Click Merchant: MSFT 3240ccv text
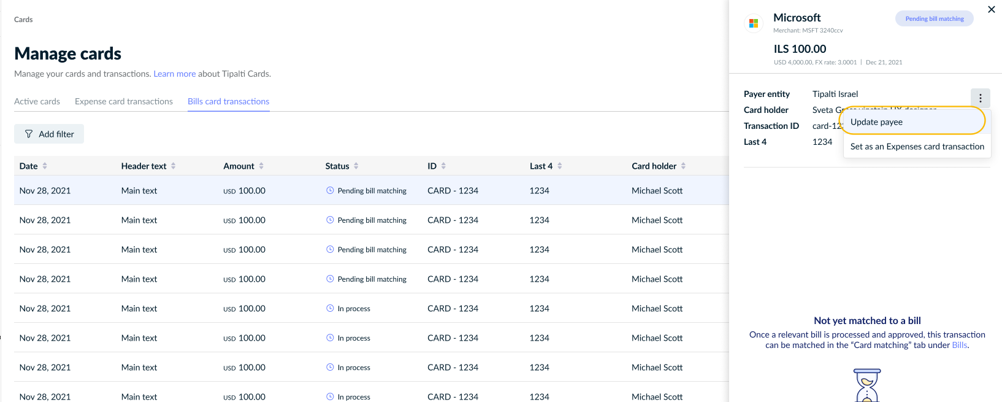The width and height of the screenshot is (1002, 402). 808,30
